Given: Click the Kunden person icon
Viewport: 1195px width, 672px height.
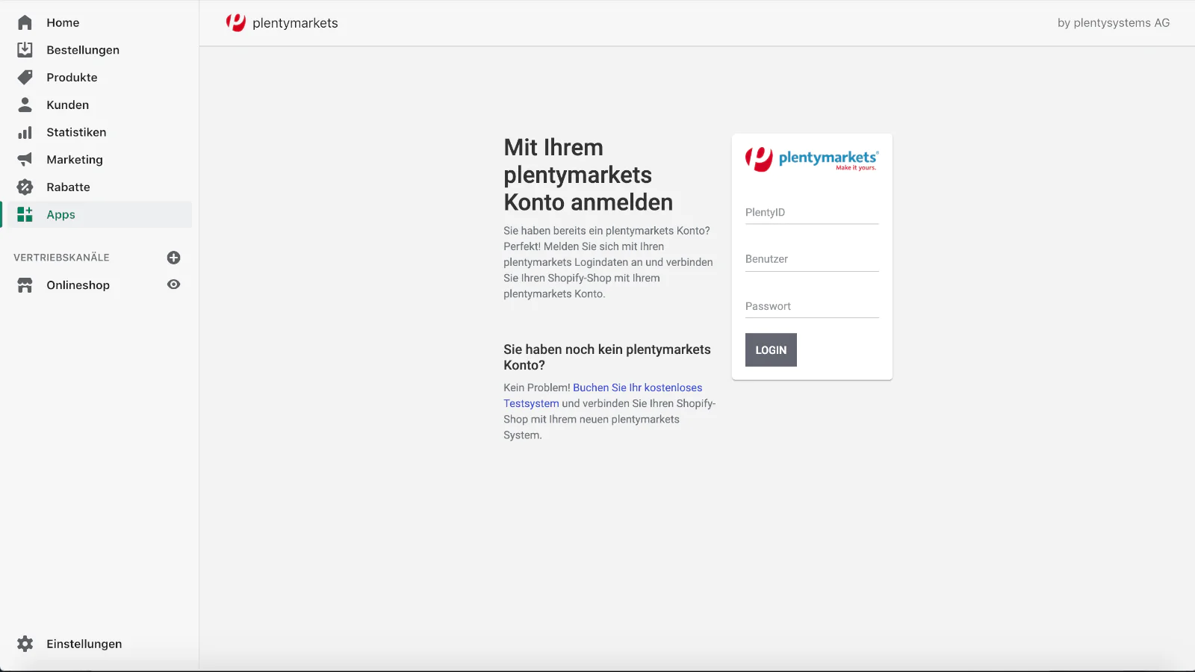Looking at the screenshot, I should tap(25, 105).
